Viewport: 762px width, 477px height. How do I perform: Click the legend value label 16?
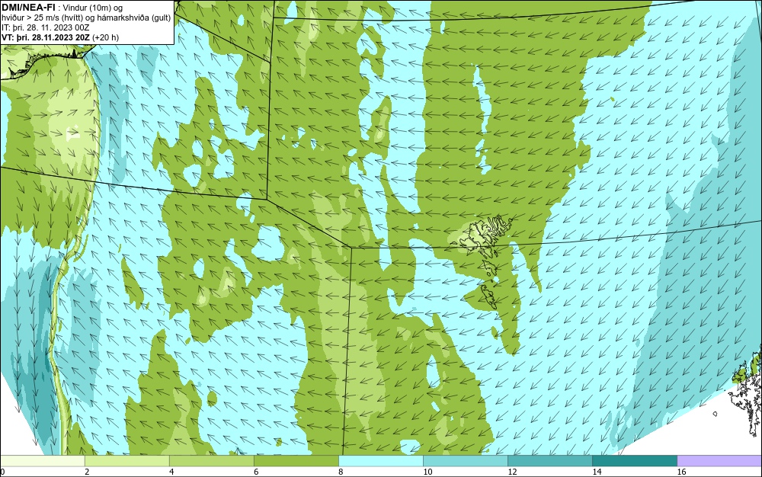click(681, 472)
